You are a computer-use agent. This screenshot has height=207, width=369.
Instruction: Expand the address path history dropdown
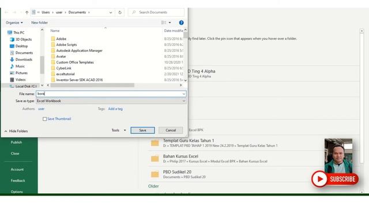(x=111, y=13)
